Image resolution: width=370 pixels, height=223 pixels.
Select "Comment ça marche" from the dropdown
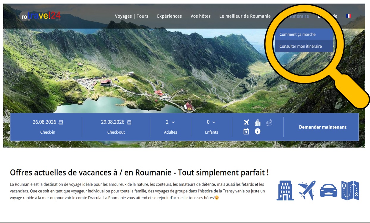pyautogui.click(x=297, y=34)
